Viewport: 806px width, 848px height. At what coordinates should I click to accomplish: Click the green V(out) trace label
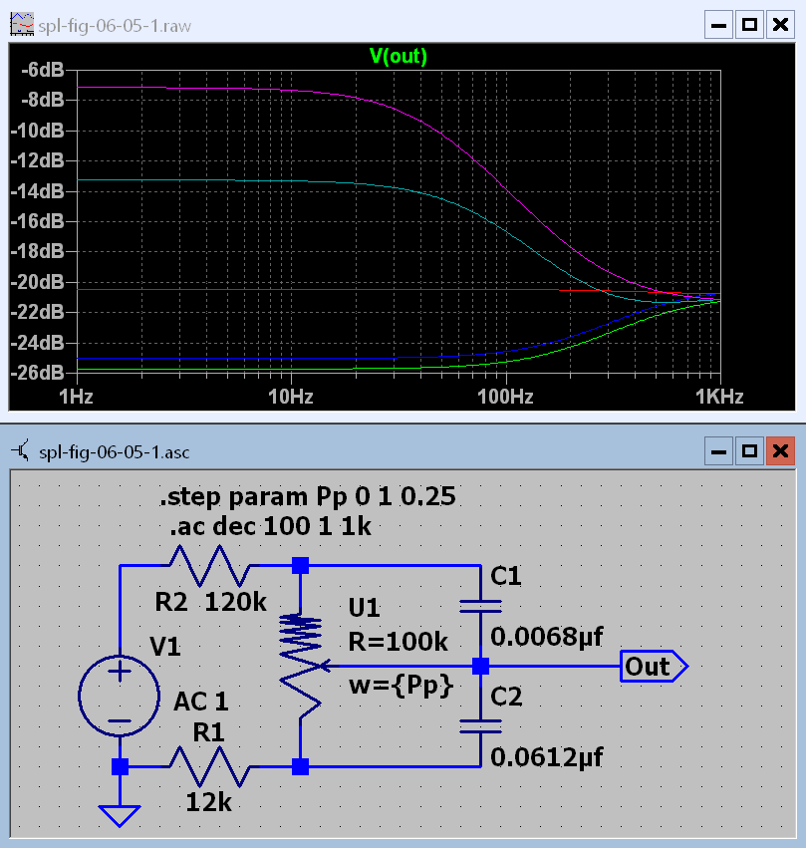click(399, 57)
